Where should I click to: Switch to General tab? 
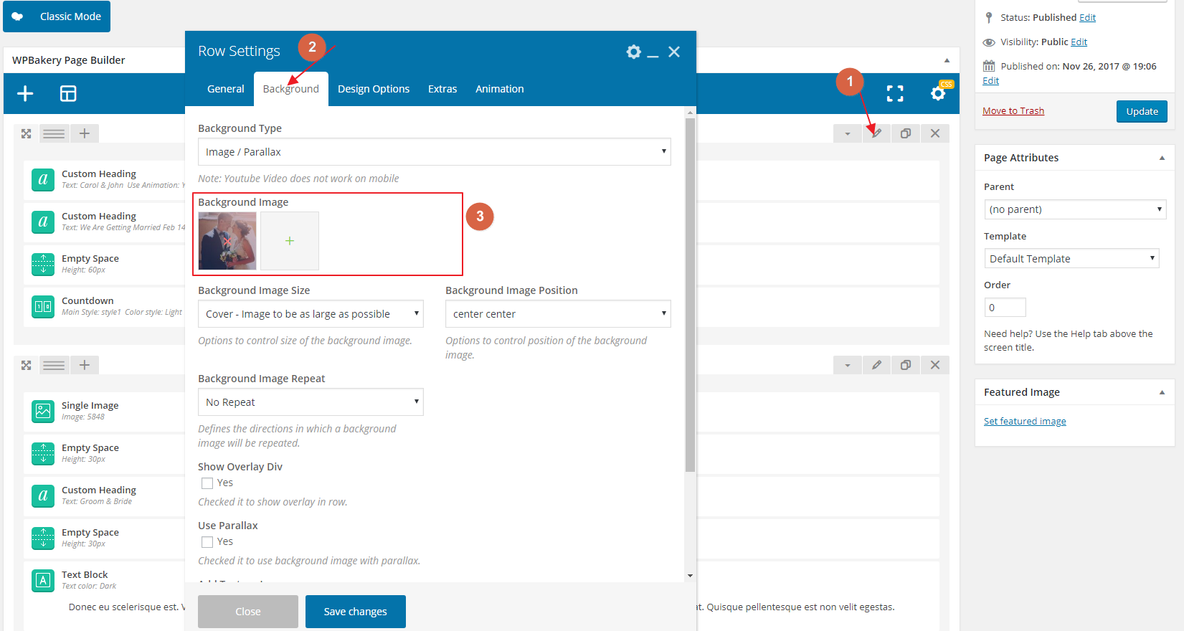226,89
